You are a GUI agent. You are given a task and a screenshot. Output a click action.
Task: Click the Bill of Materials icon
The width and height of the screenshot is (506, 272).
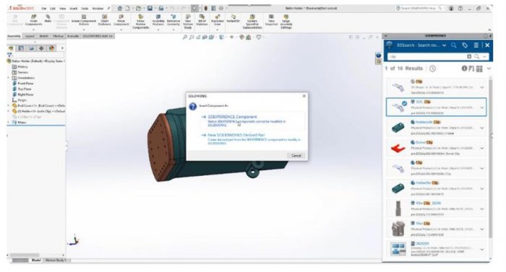[x=202, y=17]
